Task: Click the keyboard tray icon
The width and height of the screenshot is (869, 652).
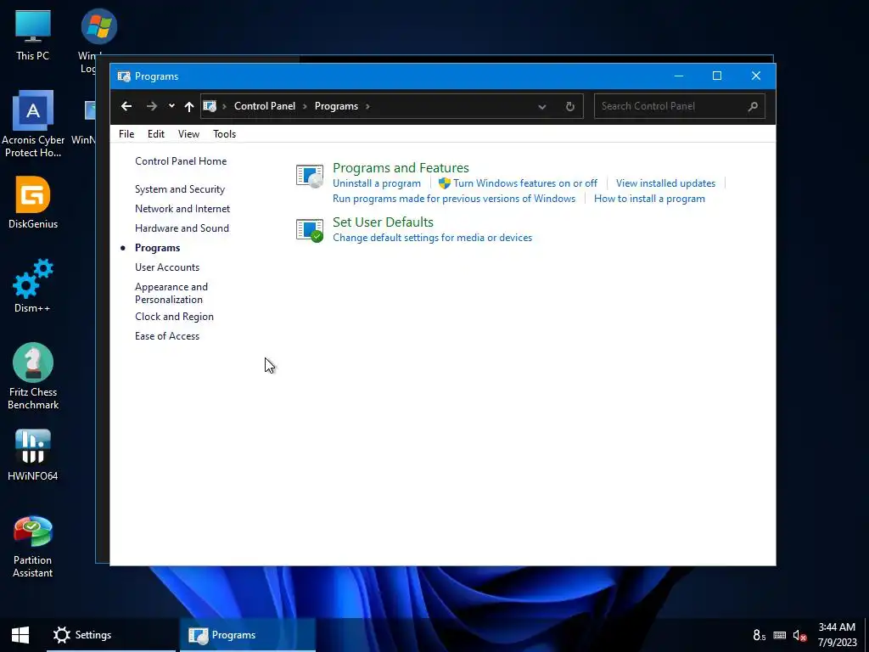Action: 779,635
